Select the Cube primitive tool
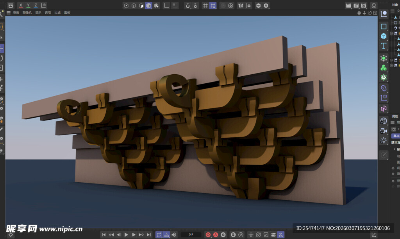This screenshot has width=400, height=239. tap(384, 36)
